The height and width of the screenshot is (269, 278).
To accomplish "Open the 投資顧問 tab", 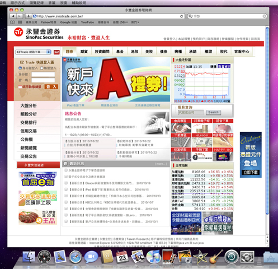I will 102,52.
